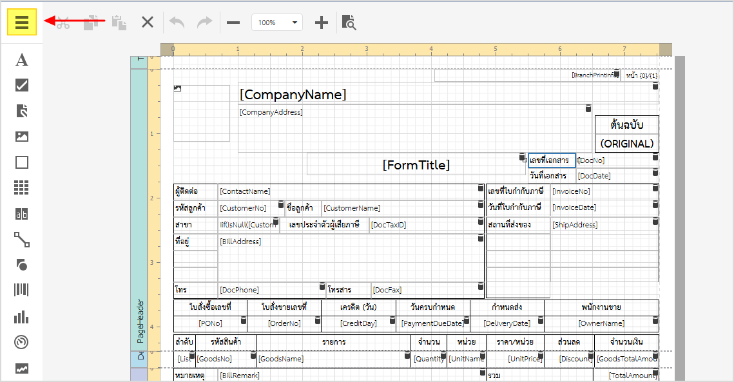Open the hamburger menu button
The width and height of the screenshot is (734, 382).
[22, 23]
